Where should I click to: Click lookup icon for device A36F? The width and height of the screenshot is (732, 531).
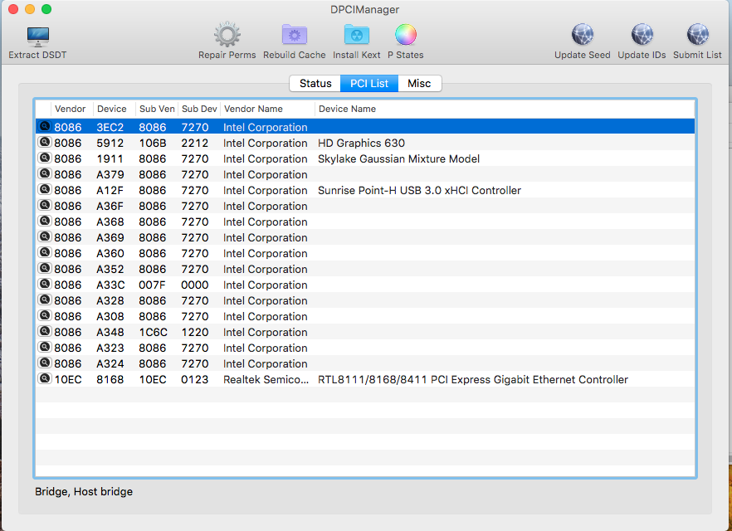pos(44,205)
